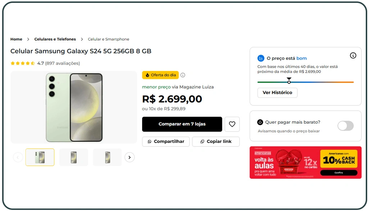The height and width of the screenshot is (211, 369).
Task: Open the Americanas cashback banner ad
Action: tap(305, 162)
